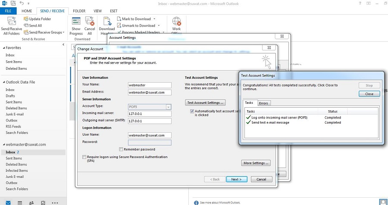Image resolution: width=388 pixels, height=205 pixels.
Task: Open more navigation options ellipsis
Action: (x=55, y=203)
